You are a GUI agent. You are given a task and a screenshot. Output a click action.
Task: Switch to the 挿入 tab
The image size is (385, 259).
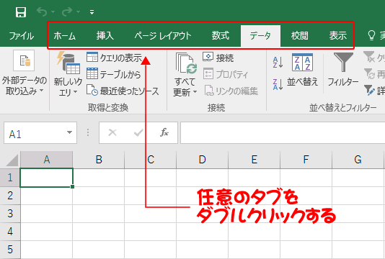(x=105, y=36)
